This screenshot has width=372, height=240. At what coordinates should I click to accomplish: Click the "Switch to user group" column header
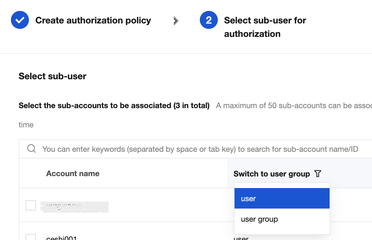pyautogui.click(x=271, y=174)
